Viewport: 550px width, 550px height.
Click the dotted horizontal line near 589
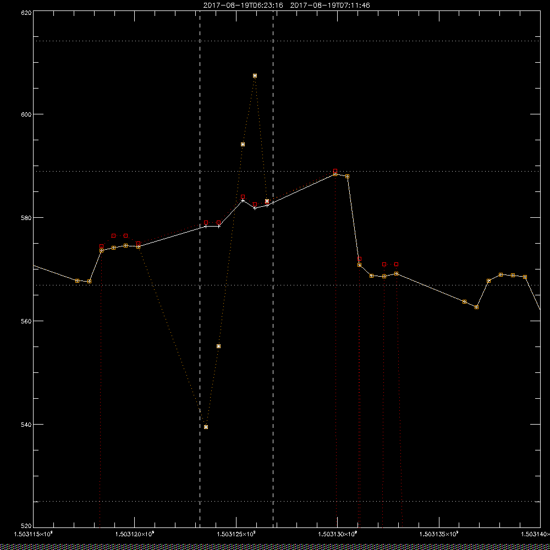tap(287, 171)
